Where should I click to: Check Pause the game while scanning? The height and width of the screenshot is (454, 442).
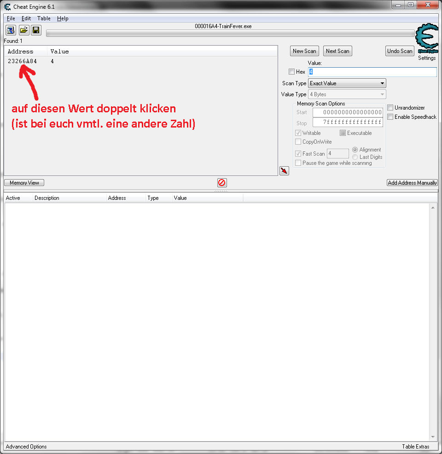tap(298, 163)
